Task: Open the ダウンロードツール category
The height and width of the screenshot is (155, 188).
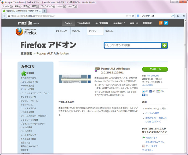Action: coord(29,101)
